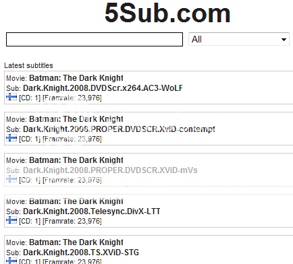Open Dark.Knight.2008.PROPER.DVDSCR.XviD-contempt subtitle
The width and height of the screenshot is (293, 264).
tap(119, 129)
